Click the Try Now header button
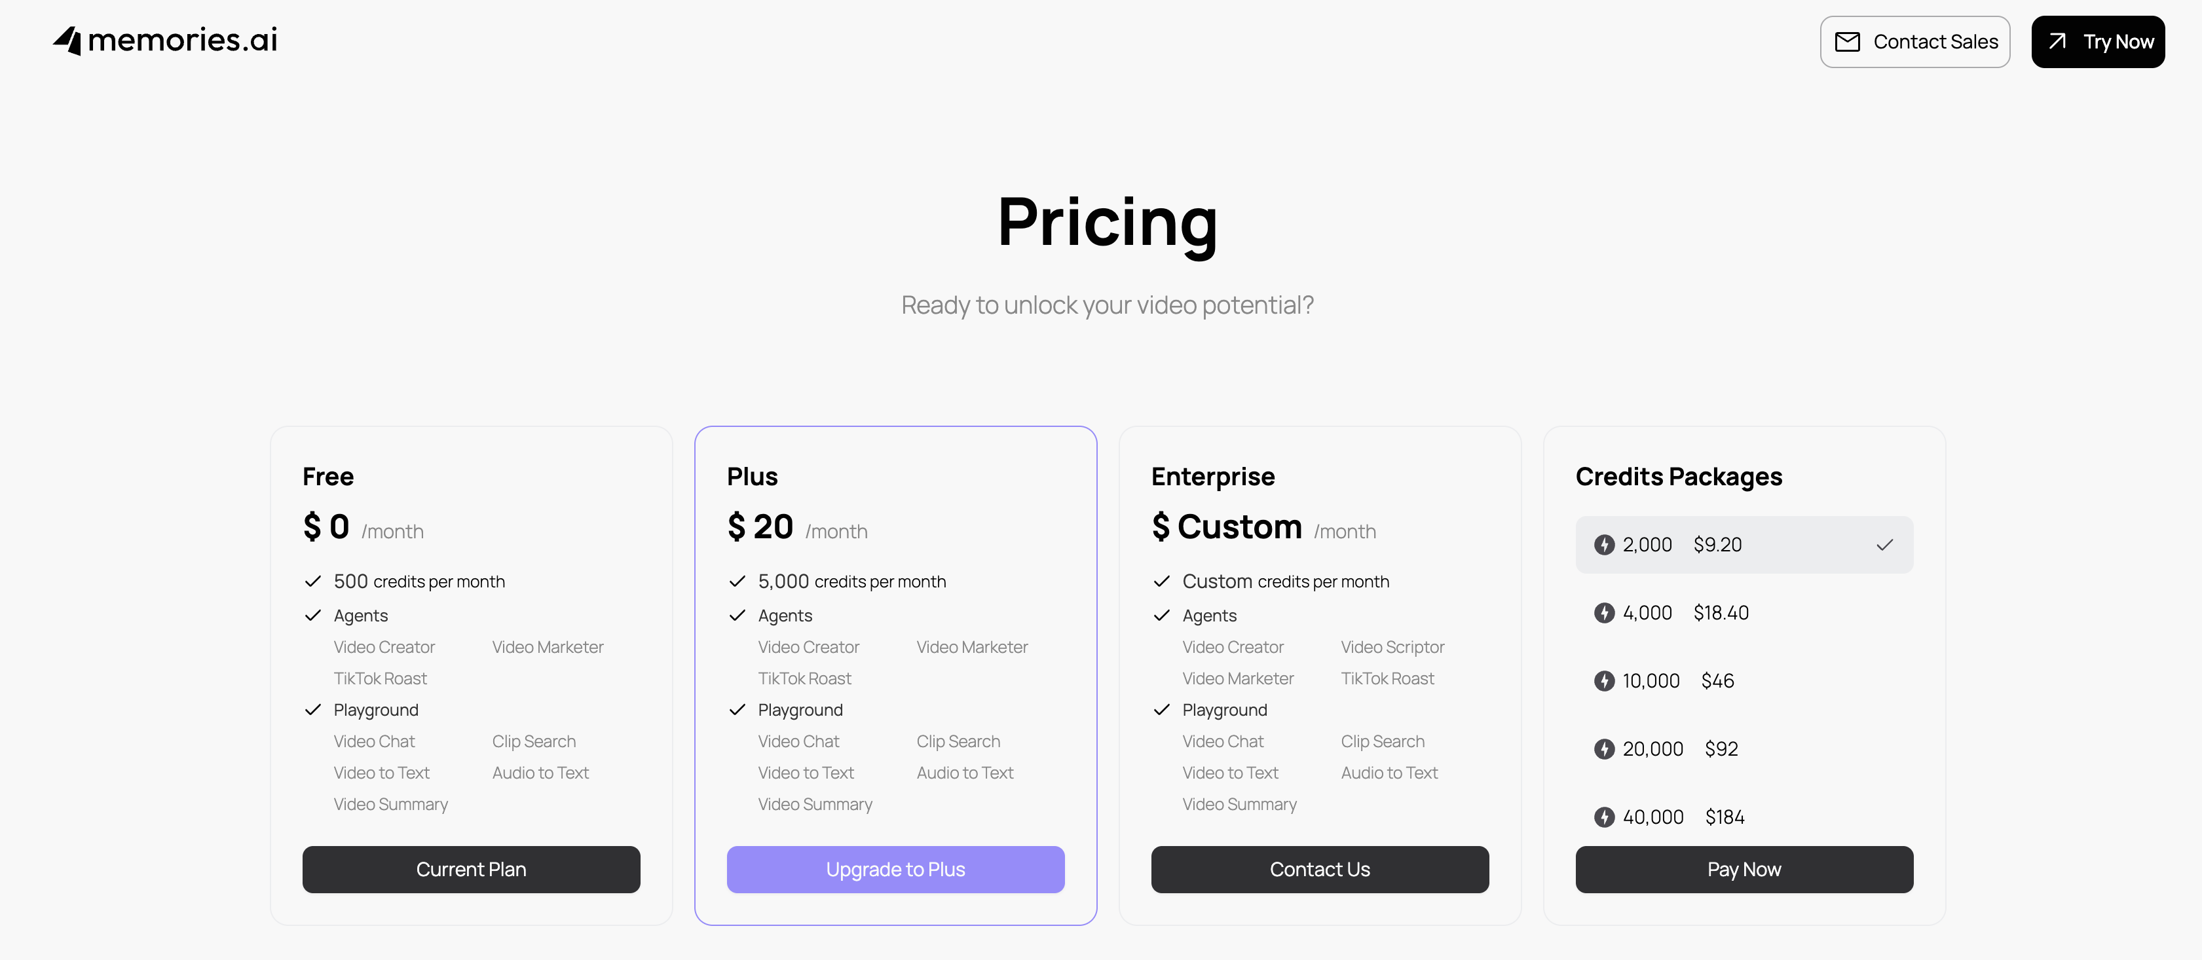 pyautogui.click(x=2098, y=42)
